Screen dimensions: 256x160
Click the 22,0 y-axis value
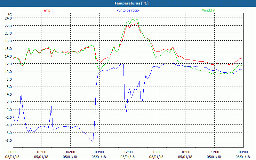click(8, 26)
